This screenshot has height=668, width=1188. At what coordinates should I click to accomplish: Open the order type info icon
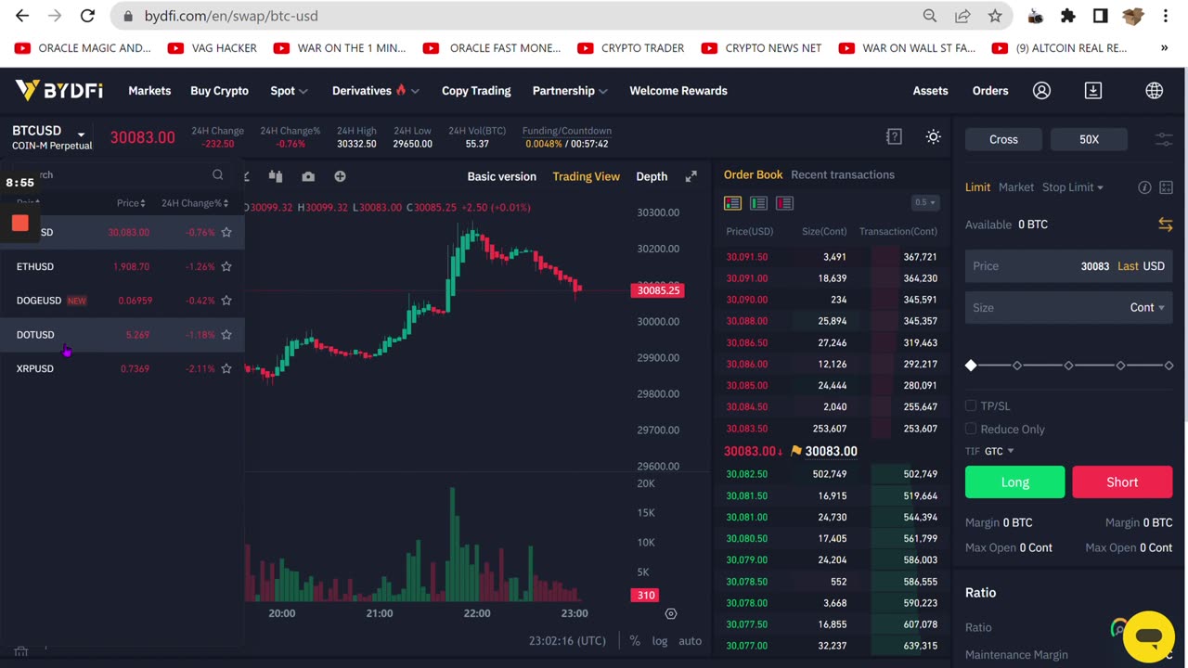point(1144,187)
